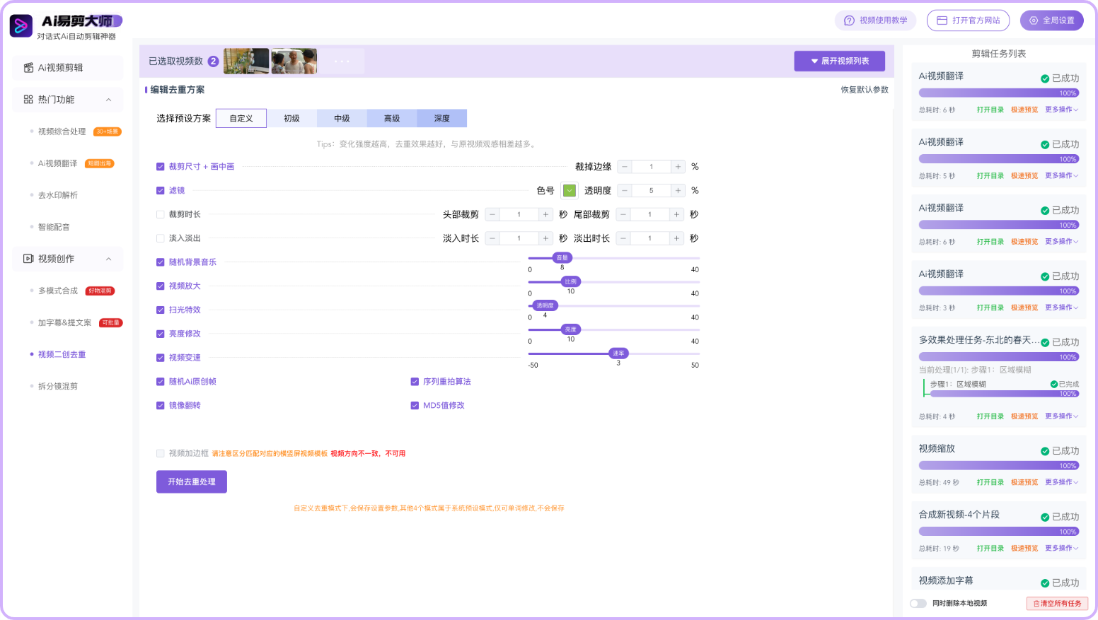Expand 展开视频列表 dropdown
This screenshot has height=620, width=1098.
click(839, 62)
